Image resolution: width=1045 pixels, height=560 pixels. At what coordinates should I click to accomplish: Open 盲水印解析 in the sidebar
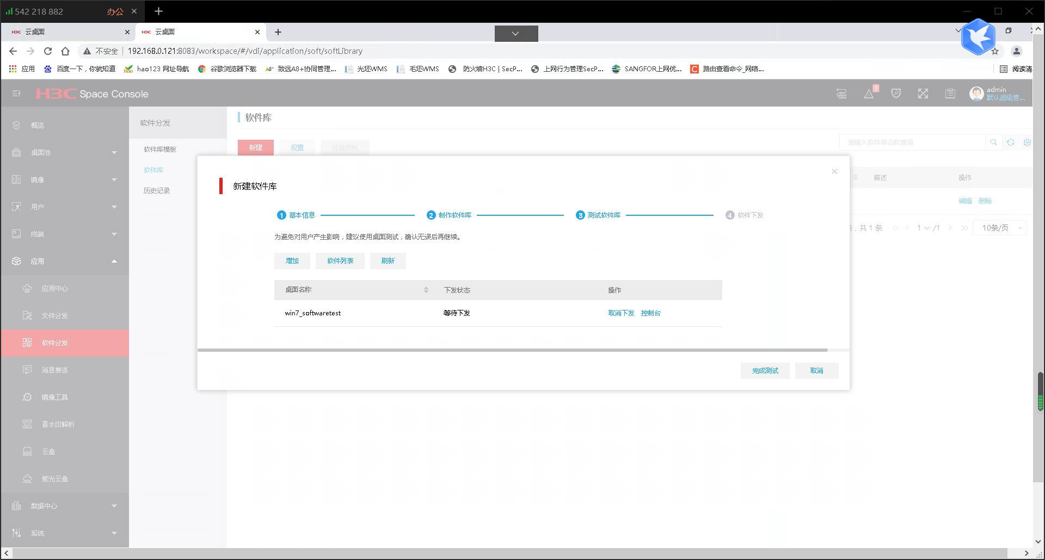(x=65, y=424)
